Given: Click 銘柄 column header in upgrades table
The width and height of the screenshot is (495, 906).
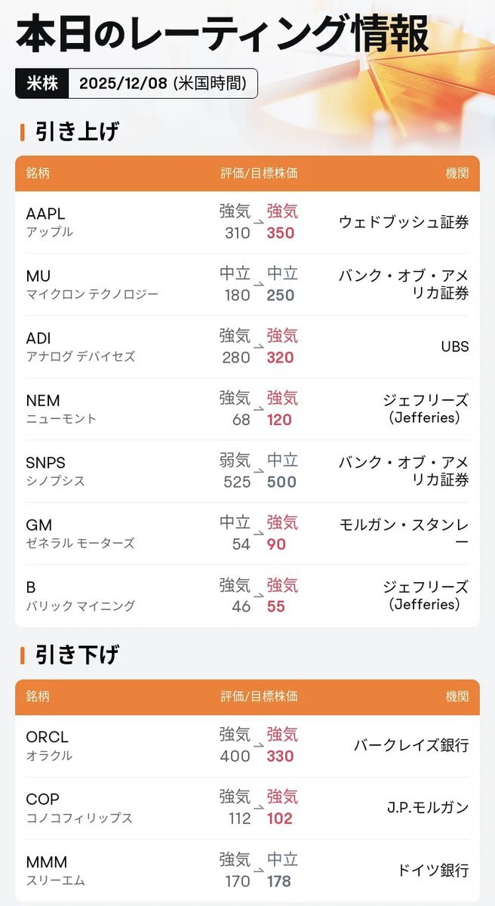Looking at the screenshot, I should click(38, 173).
